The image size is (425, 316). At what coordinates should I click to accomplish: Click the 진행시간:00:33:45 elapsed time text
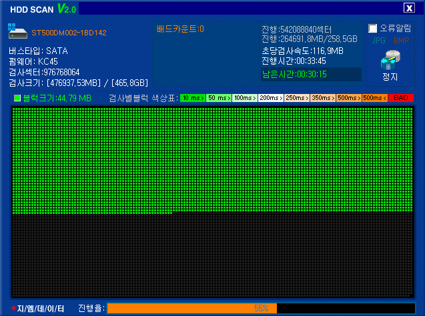point(294,61)
